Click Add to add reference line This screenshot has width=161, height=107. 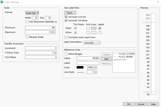click(x=106, y=59)
